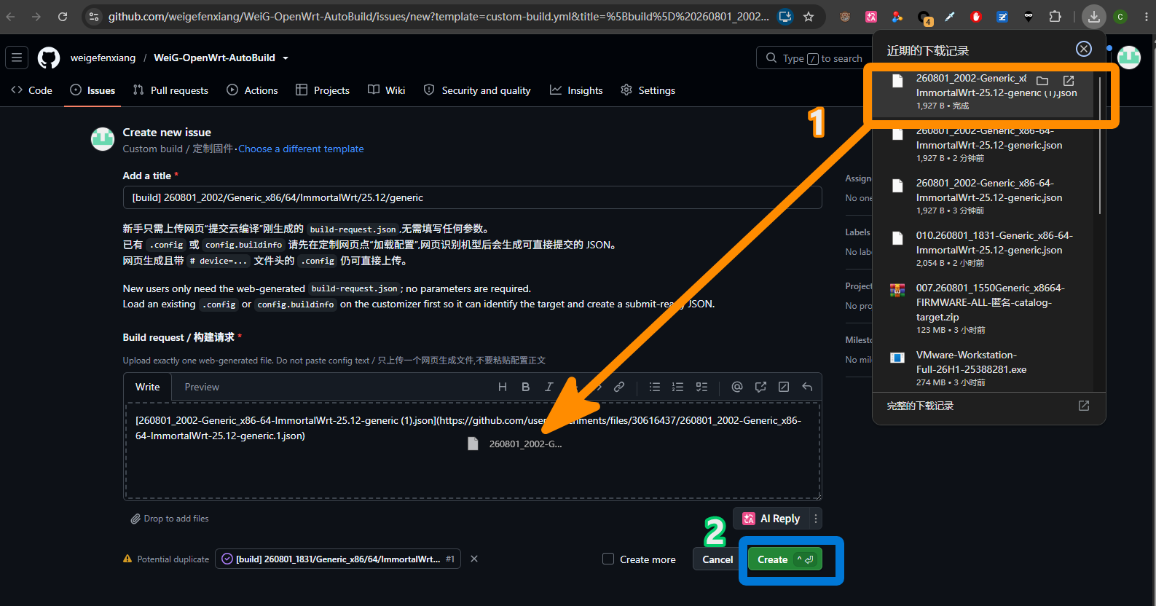The width and height of the screenshot is (1156, 606).
Task: Open the color picker eyedropper extension
Action: coord(950,17)
